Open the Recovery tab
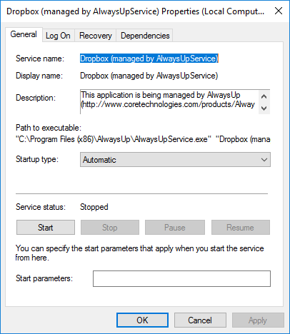290x334 pixels. pos(96,36)
